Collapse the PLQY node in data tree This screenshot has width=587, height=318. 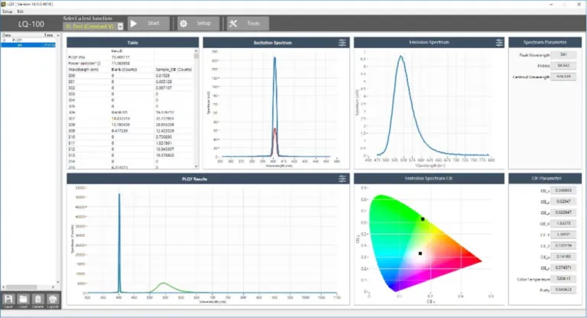pyautogui.click(x=4, y=40)
